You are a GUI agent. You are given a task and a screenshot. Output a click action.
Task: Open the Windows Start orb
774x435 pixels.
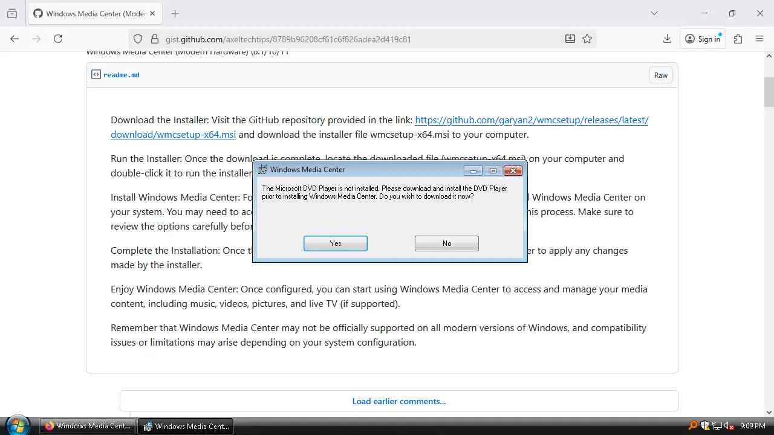coord(17,425)
